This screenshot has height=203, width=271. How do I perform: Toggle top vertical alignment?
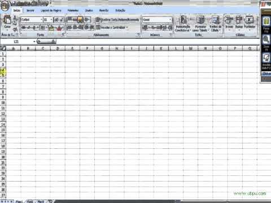tap(69, 19)
